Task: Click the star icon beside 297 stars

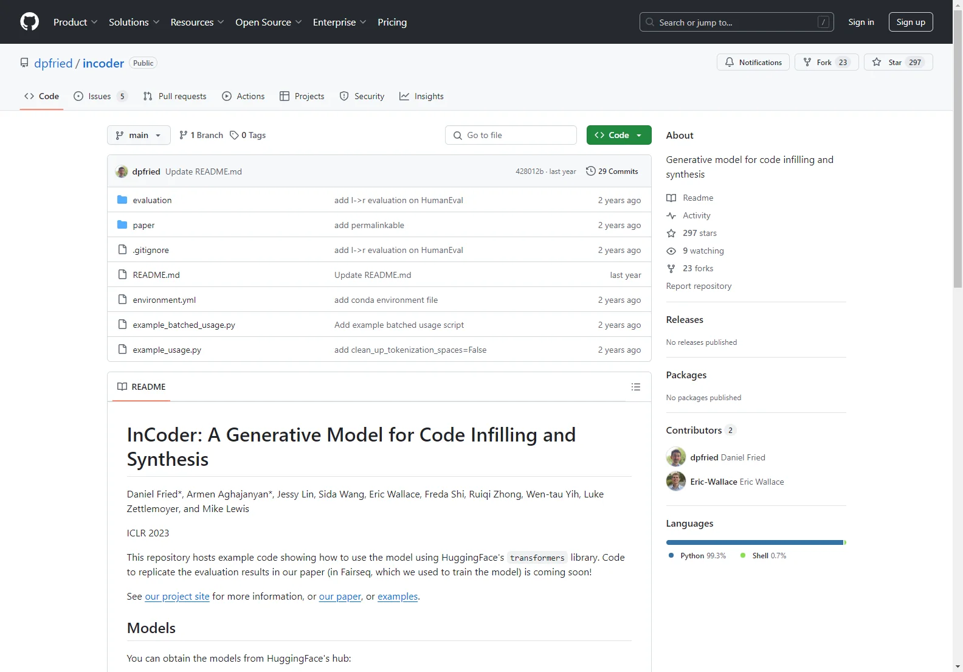Action: point(671,234)
